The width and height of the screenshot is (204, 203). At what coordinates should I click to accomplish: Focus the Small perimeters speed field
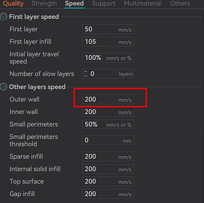pos(108,125)
